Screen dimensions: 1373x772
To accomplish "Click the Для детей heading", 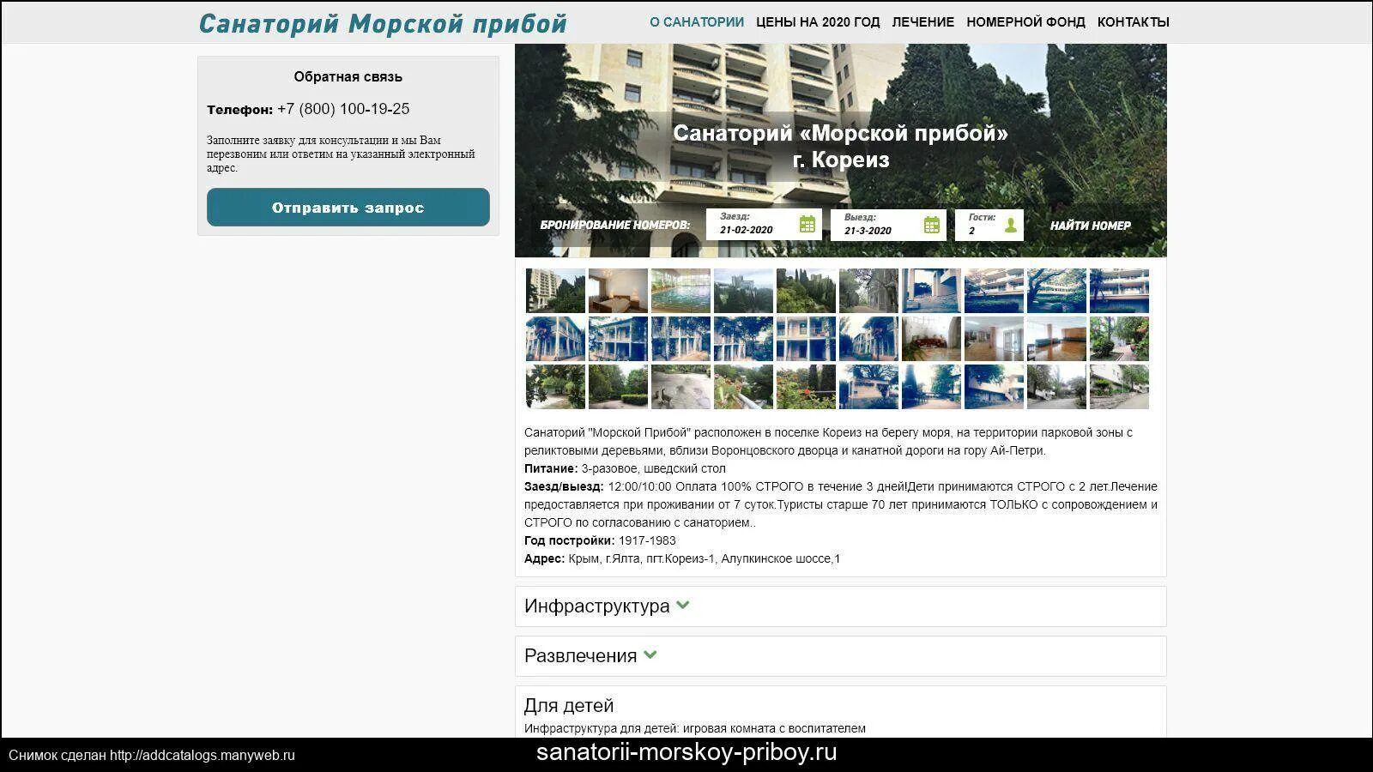I will [x=569, y=705].
